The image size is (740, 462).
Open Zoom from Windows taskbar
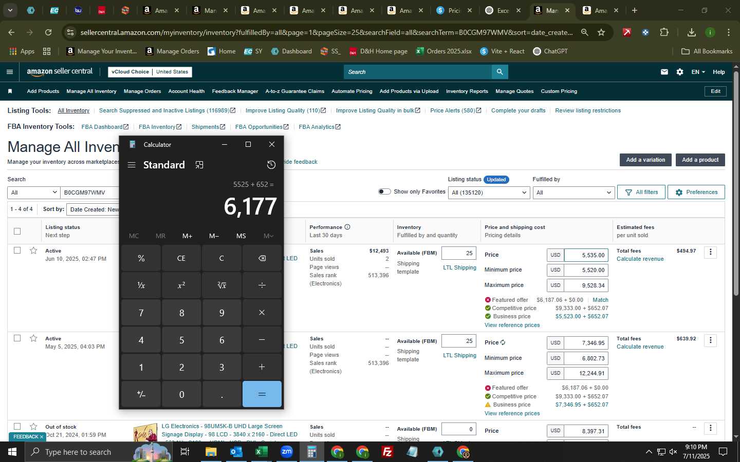pos(287,452)
